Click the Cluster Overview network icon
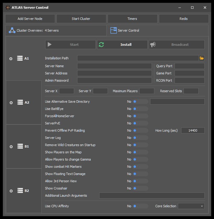 (12, 30)
